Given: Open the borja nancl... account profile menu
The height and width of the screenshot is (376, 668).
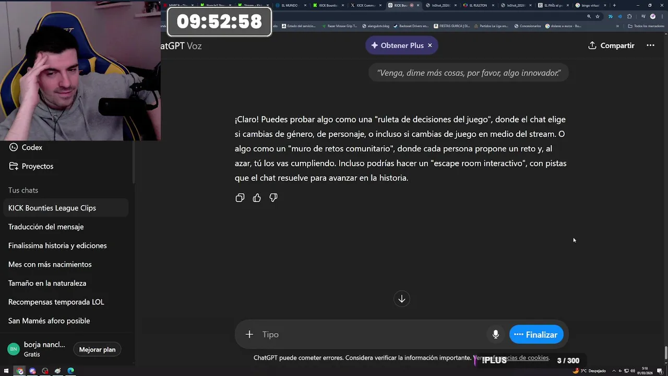Looking at the screenshot, I should 37,349.
